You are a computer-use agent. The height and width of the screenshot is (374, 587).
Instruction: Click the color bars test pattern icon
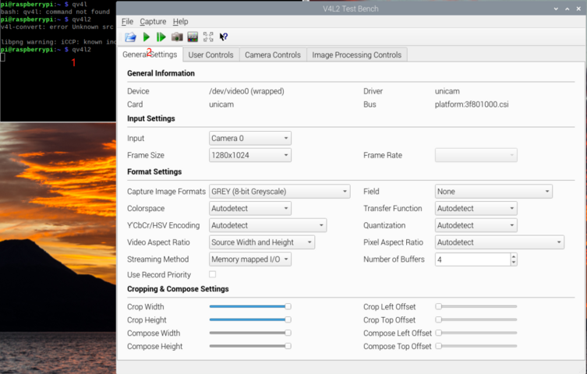pyautogui.click(x=193, y=37)
